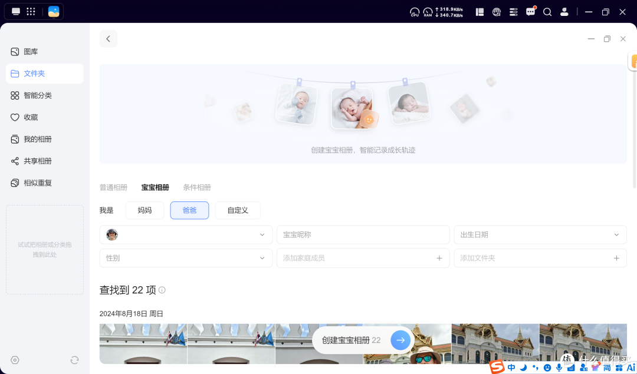Open the search magnifier in top bar
This screenshot has width=637, height=374.
[547, 12]
